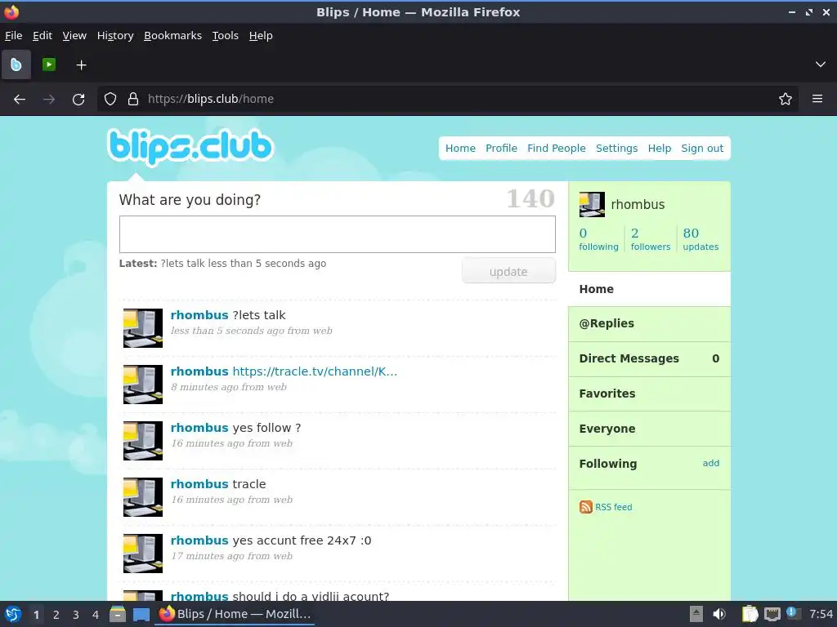This screenshot has width=837, height=627.
Task: Open the clipboard tray icon
Action: [x=750, y=614]
